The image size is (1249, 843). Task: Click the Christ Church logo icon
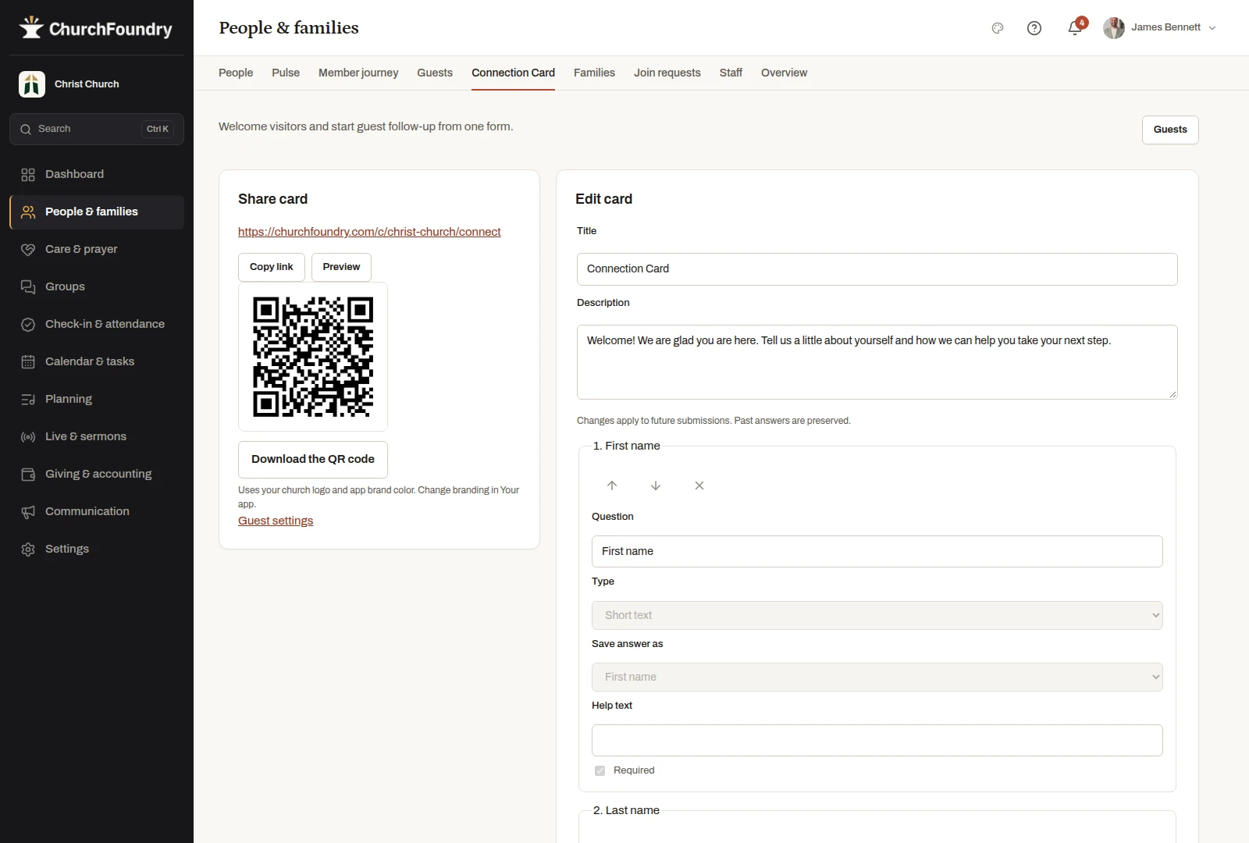[x=32, y=84]
